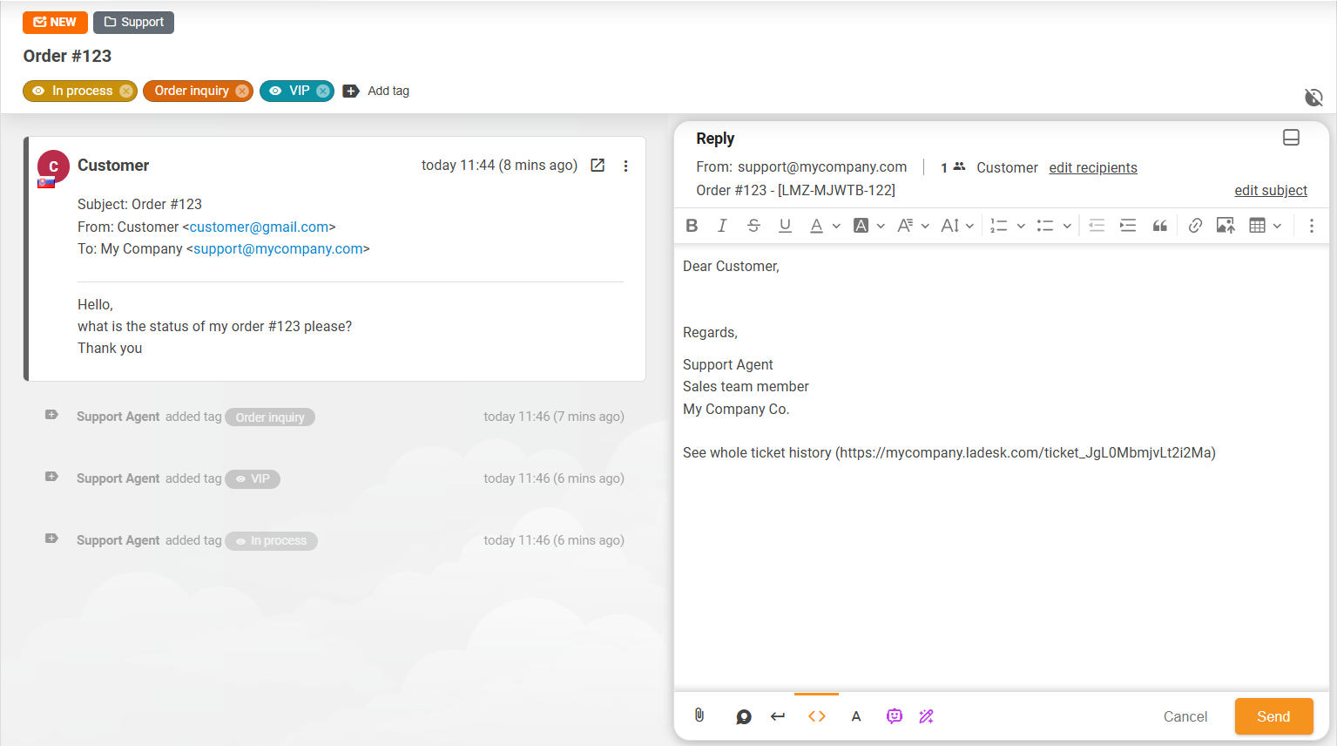Remove the VIP tag
Image resolution: width=1337 pixels, height=746 pixels.
click(x=323, y=91)
